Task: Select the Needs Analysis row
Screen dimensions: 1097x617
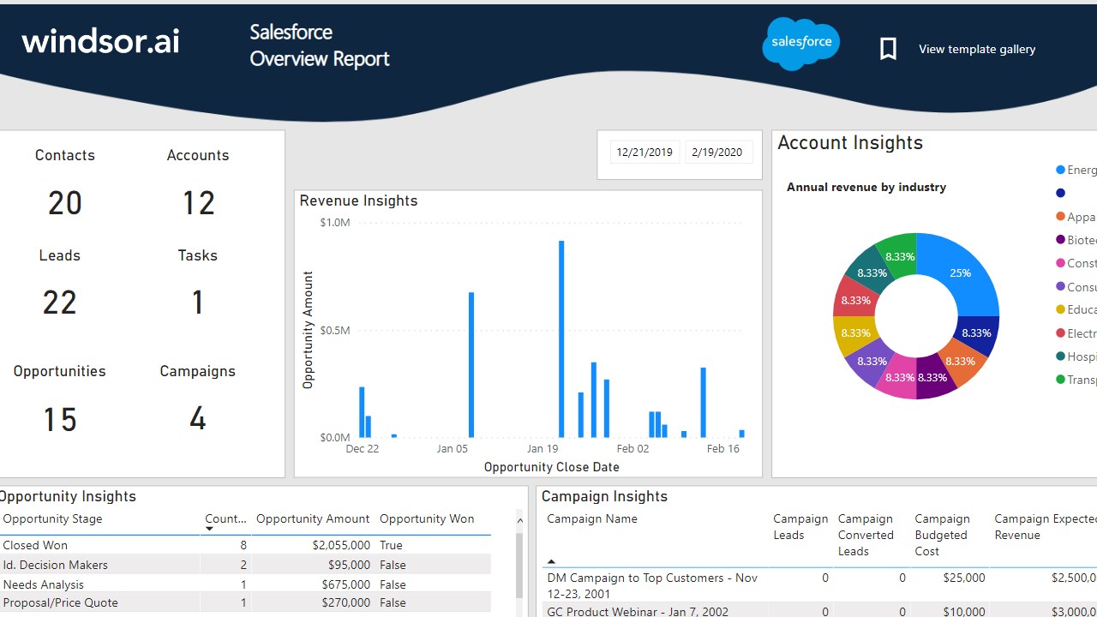Action: [x=245, y=584]
